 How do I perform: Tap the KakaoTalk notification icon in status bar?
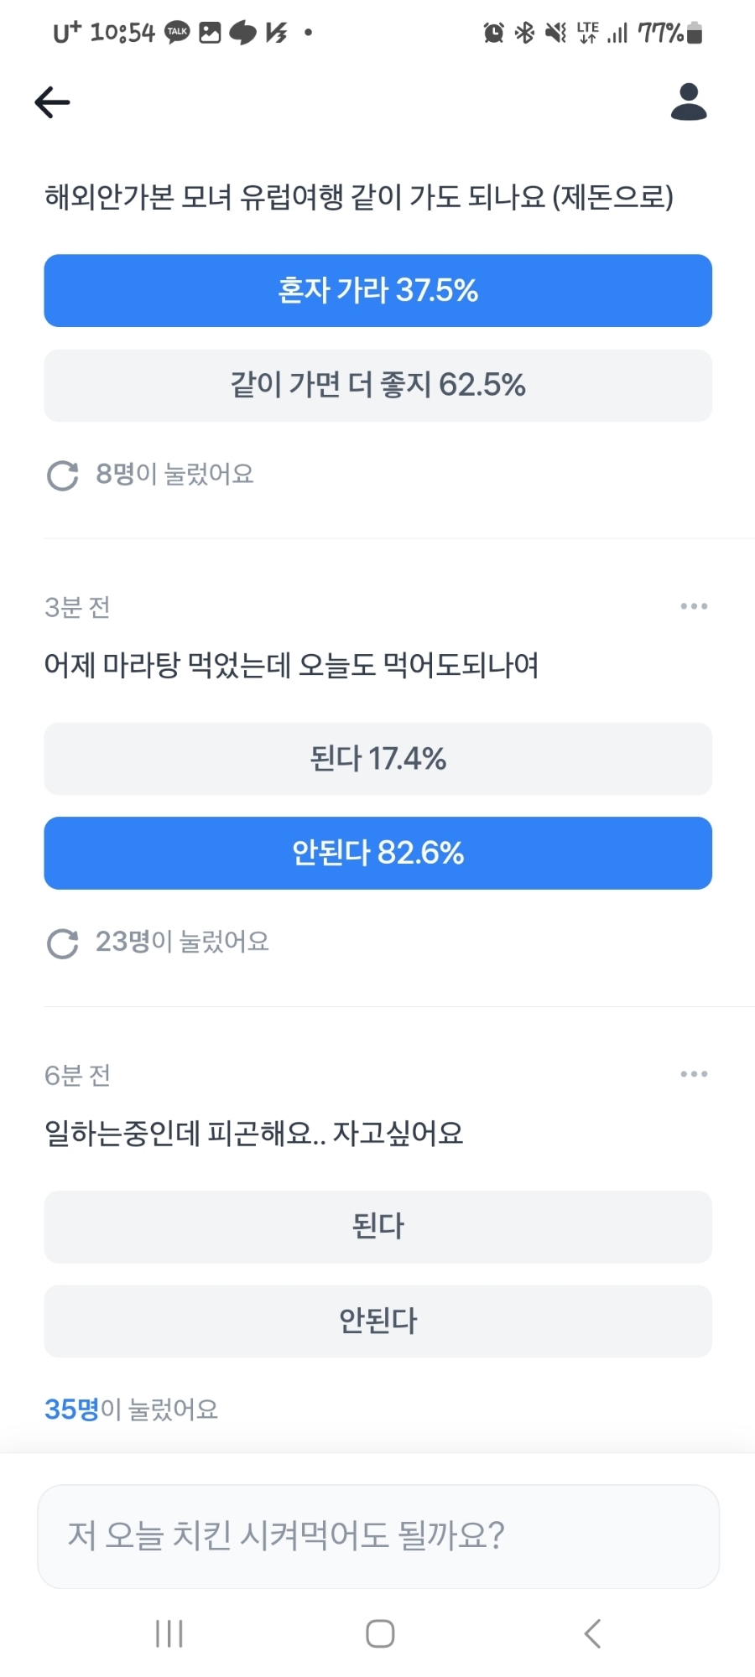click(x=177, y=33)
